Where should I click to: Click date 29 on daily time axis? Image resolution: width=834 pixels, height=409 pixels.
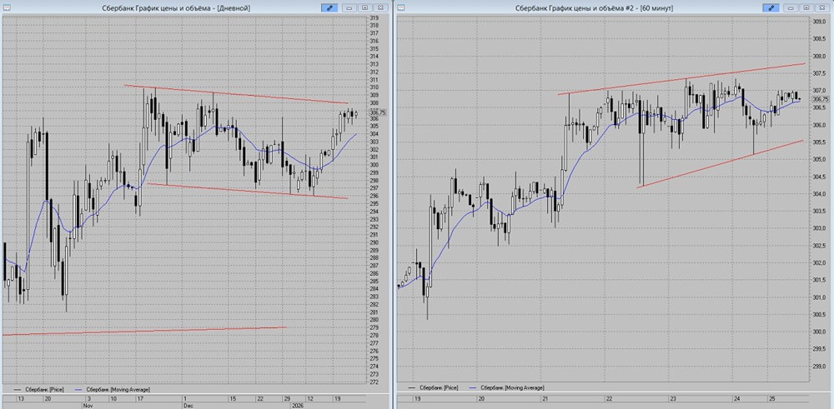(x=286, y=398)
